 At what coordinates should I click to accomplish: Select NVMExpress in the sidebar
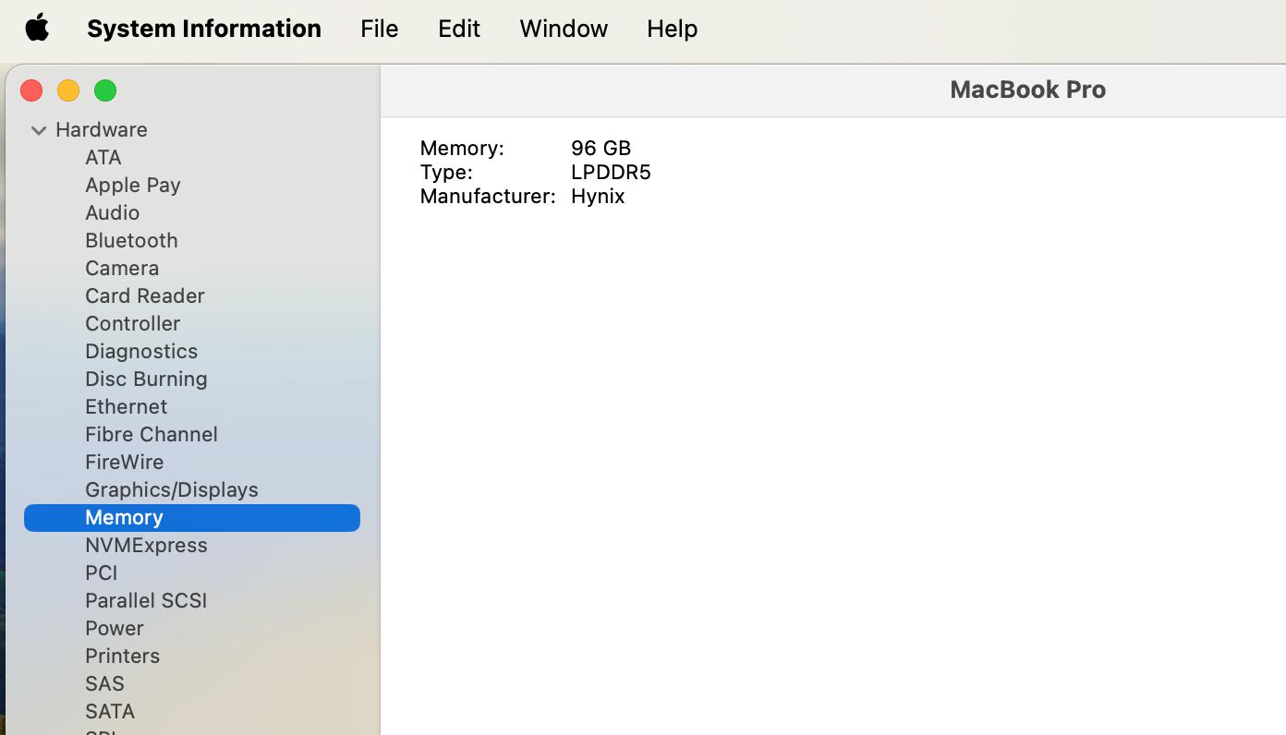[x=146, y=545]
